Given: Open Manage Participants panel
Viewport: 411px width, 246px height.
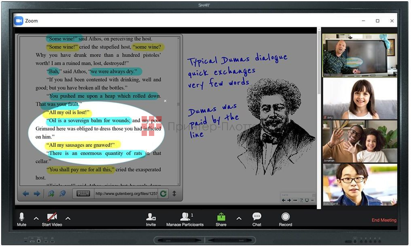Looking at the screenshot, I should pyautogui.click(x=185, y=217).
